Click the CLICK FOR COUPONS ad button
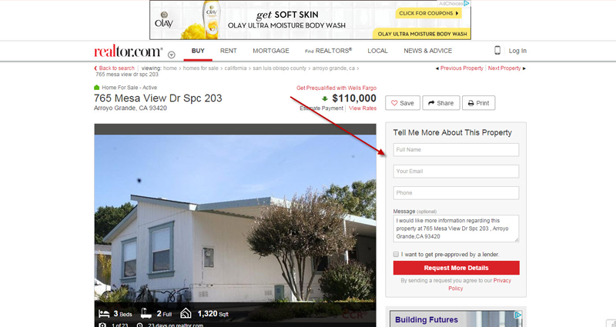This screenshot has width=616, height=327. coord(428,13)
